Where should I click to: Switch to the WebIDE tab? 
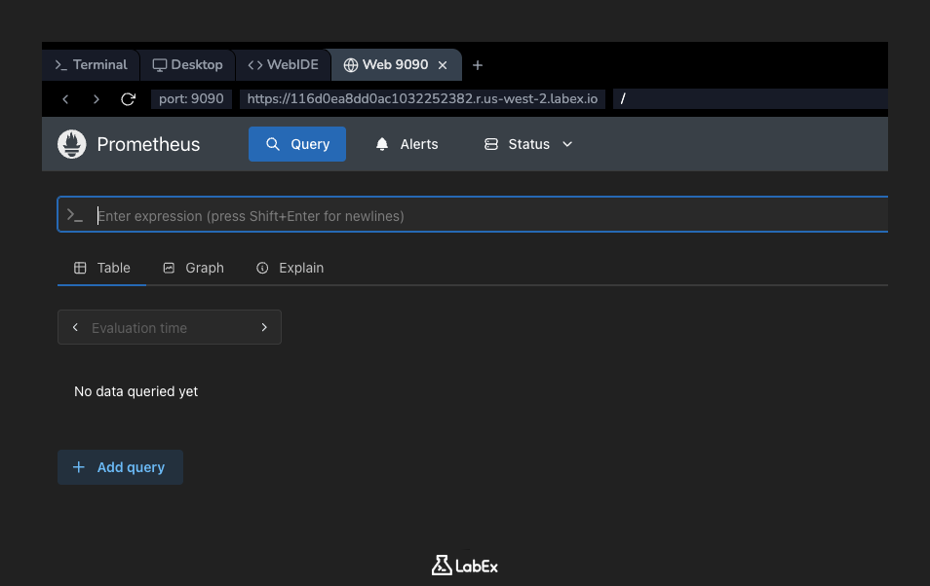coord(284,64)
